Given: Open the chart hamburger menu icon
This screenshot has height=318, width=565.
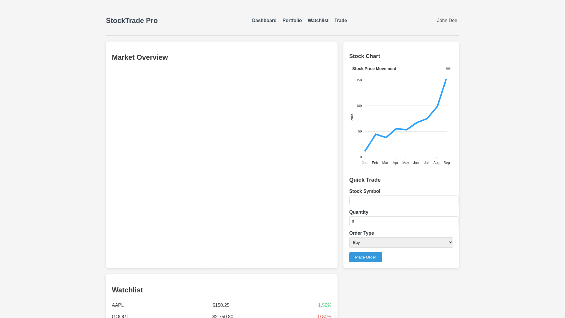Looking at the screenshot, I should tap(448, 69).
